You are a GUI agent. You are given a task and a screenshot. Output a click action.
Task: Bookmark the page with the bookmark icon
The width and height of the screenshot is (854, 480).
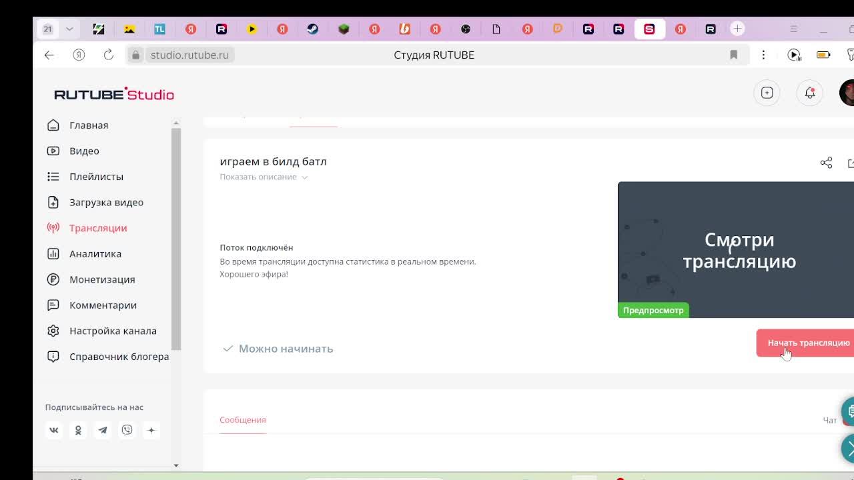[x=733, y=55]
